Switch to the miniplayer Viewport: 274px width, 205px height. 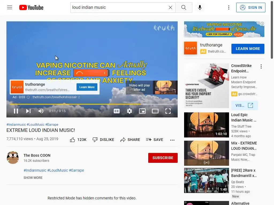[142, 111]
